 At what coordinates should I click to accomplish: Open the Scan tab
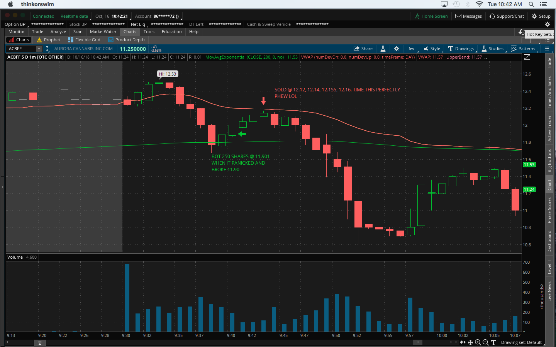click(78, 32)
